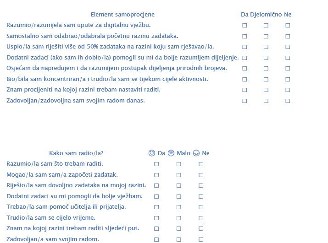Click the neutral face icon beside Malo
Screen dimensions: 328x243
coord(171,153)
